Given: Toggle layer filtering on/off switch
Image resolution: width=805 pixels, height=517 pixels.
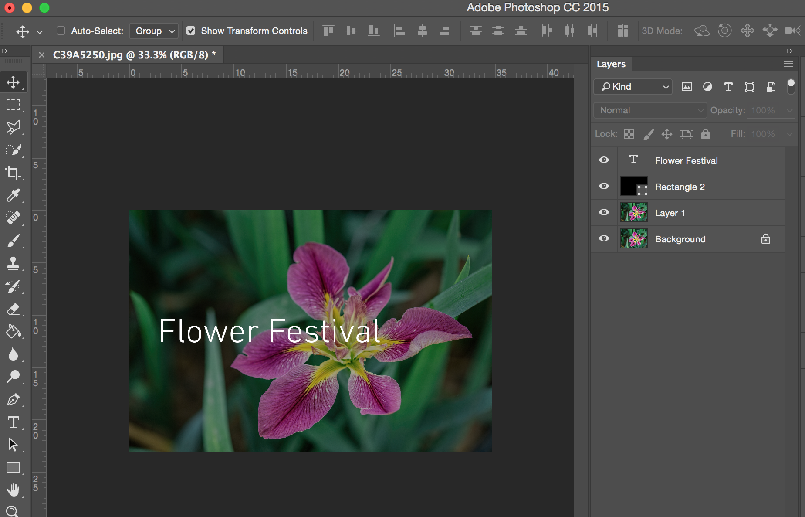Looking at the screenshot, I should 791,86.
